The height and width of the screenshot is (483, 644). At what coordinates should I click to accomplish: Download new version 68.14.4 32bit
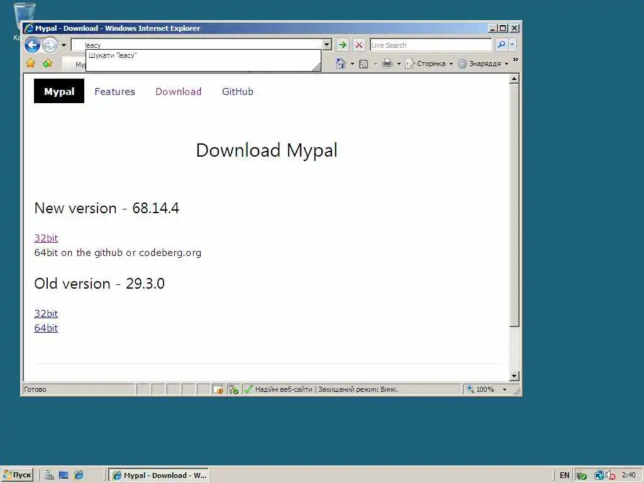pos(46,238)
